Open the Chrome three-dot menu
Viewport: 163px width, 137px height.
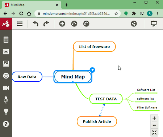tap(158, 13)
